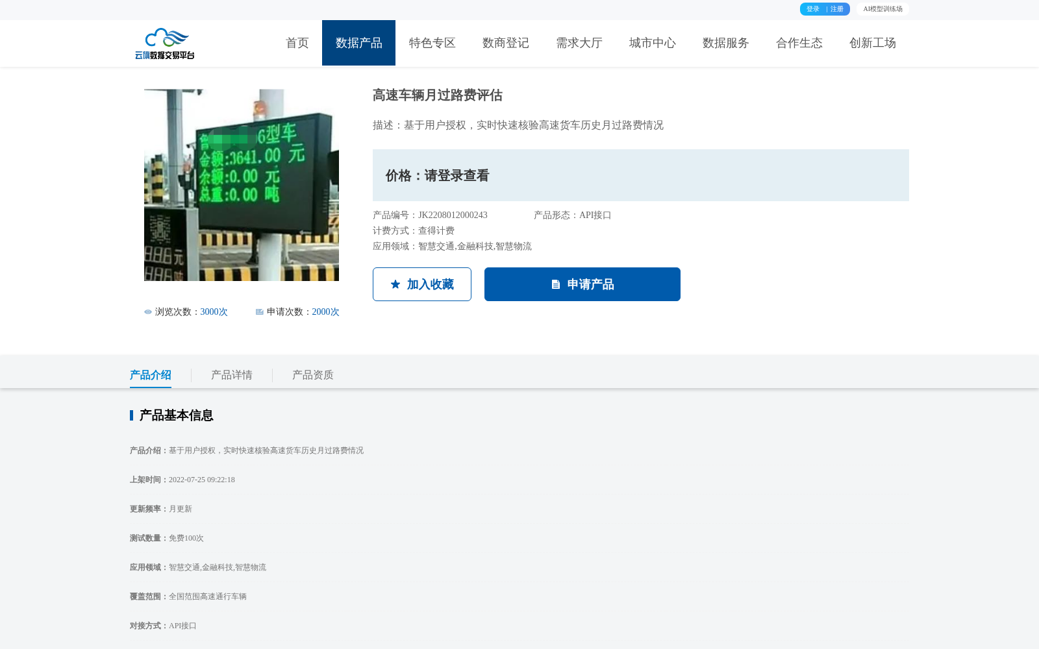
Task: Click the product number JK2208012000243
Action: tap(453, 215)
